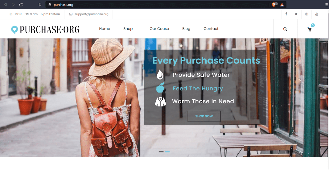This screenshot has height=170, width=329.
Task: Click the envelope icon beside support email
Action: point(71,14)
